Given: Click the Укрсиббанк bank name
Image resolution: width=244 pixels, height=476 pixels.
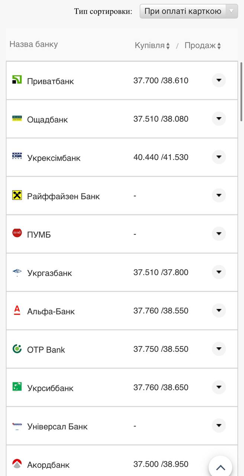Looking at the screenshot, I should [50, 388].
